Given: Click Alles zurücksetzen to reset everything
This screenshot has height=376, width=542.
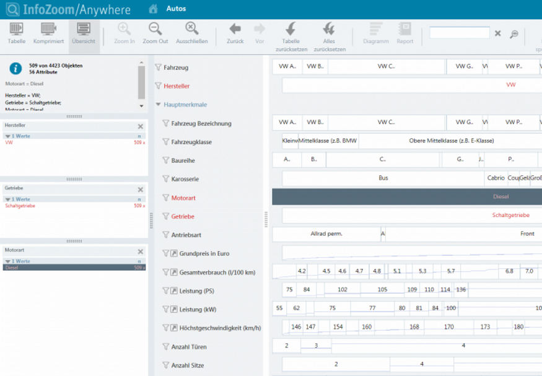Looking at the screenshot, I should 329,29.
